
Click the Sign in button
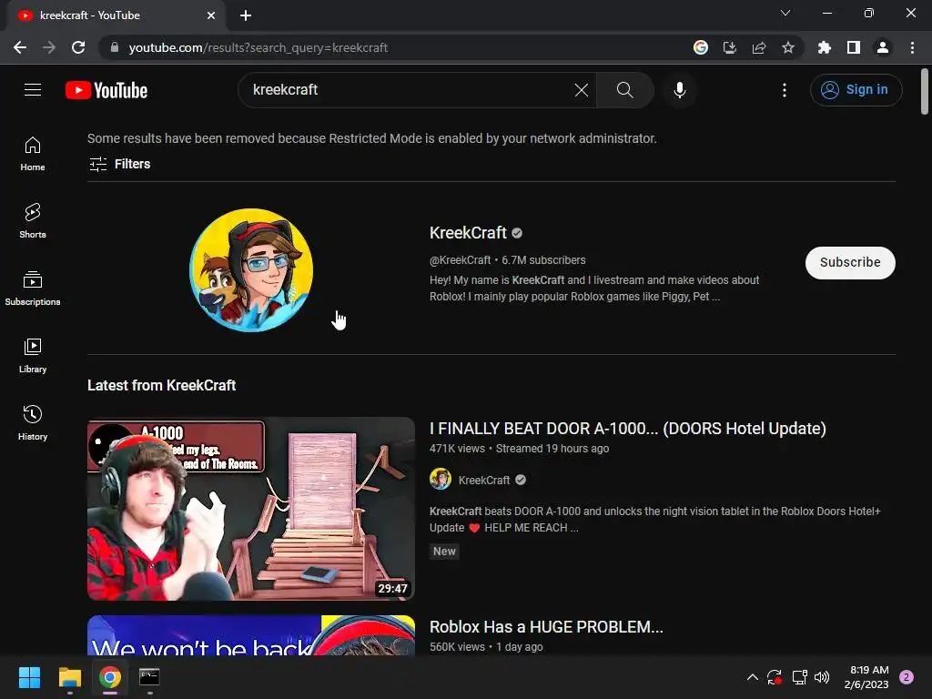click(856, 90)
